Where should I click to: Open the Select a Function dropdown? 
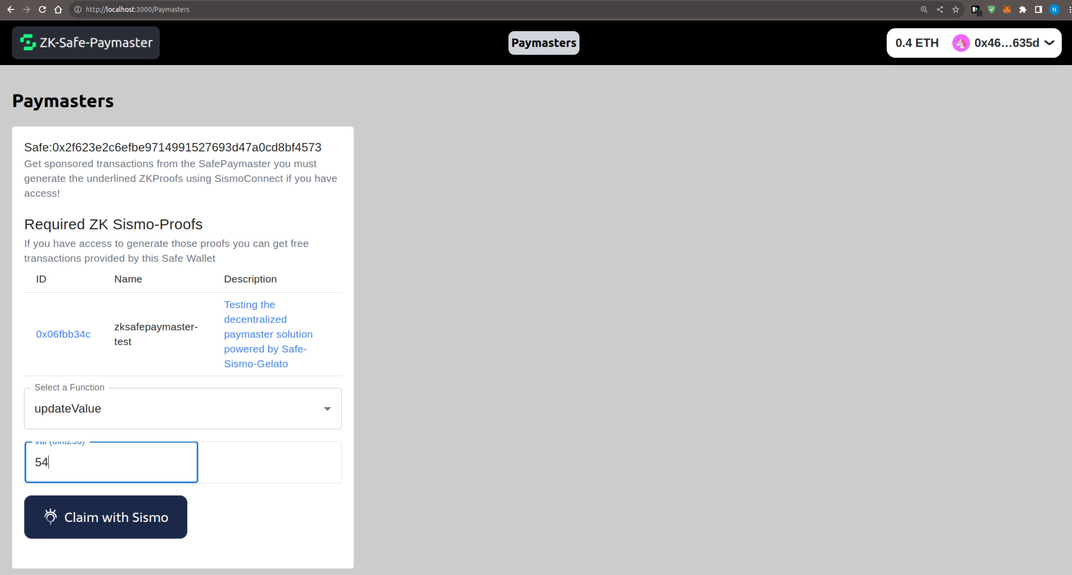coord(183,408)
